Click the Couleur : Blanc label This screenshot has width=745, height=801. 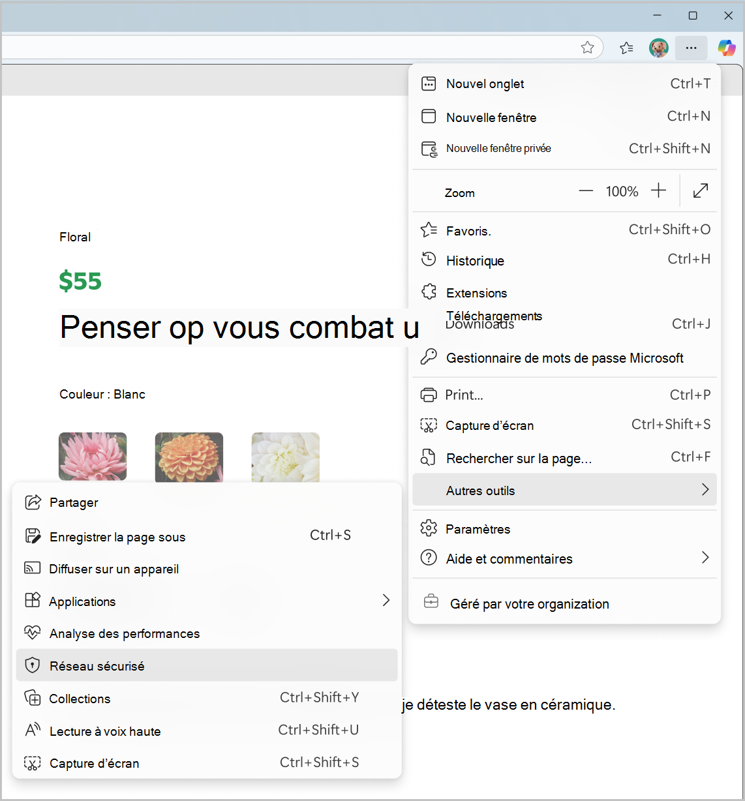(x=102, y=394)
